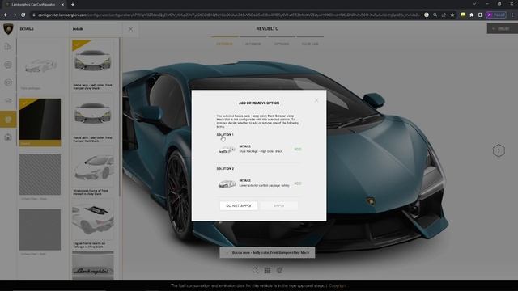Reload the configurator page
Viewport: 518px width, 291px height.
pyautogui.click(x=23, y=15)
